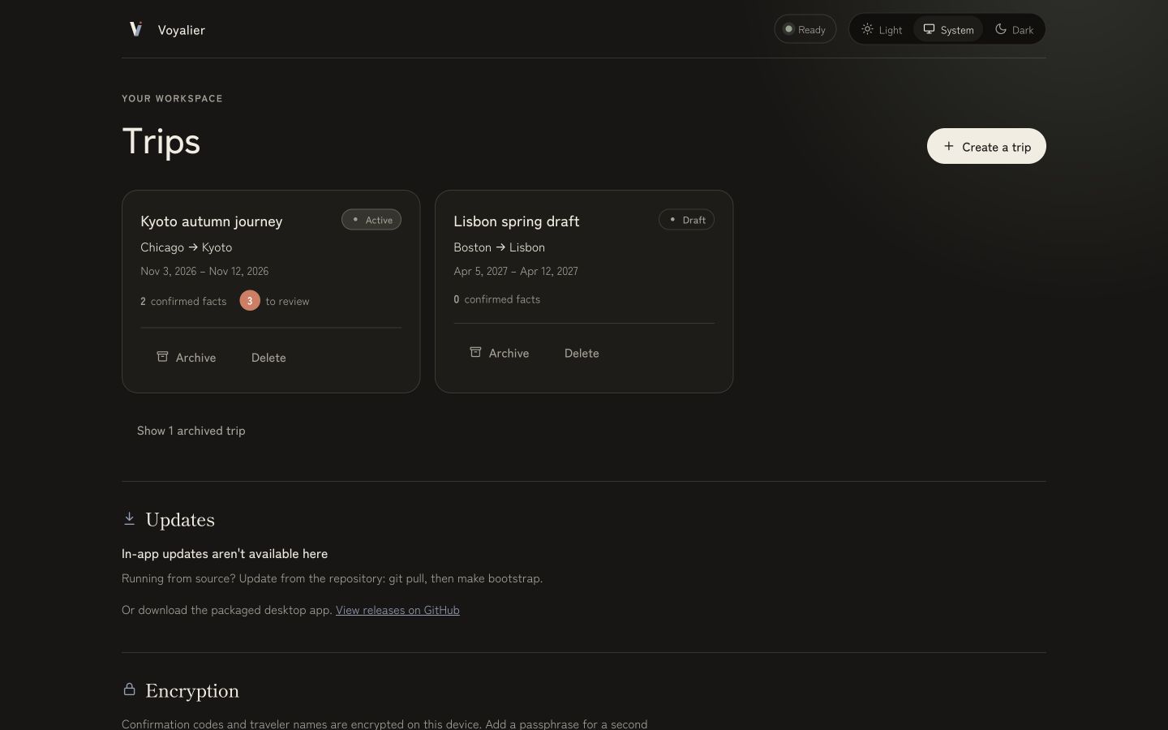
Task: Select the System theme option
Action: 948,29
